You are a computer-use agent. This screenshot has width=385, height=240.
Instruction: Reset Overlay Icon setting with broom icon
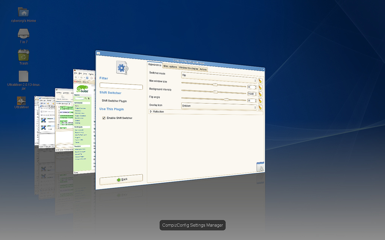point(260,108)
